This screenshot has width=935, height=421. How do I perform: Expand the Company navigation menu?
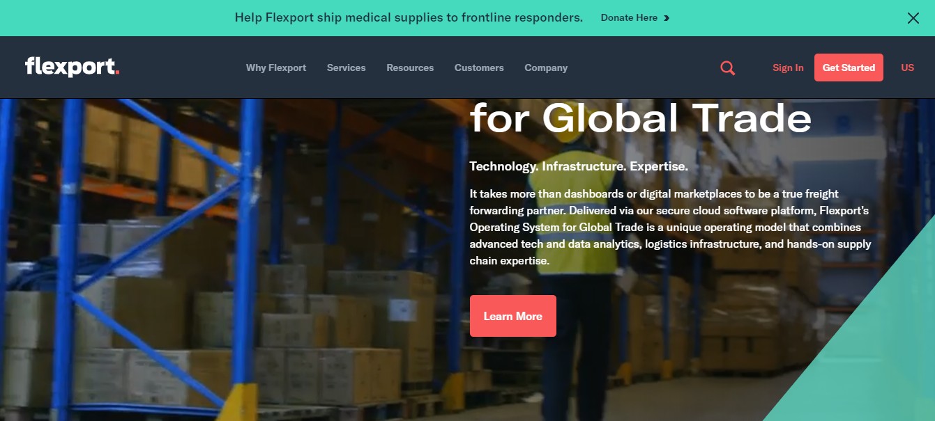pyautogui.click(x=546, y=67)
